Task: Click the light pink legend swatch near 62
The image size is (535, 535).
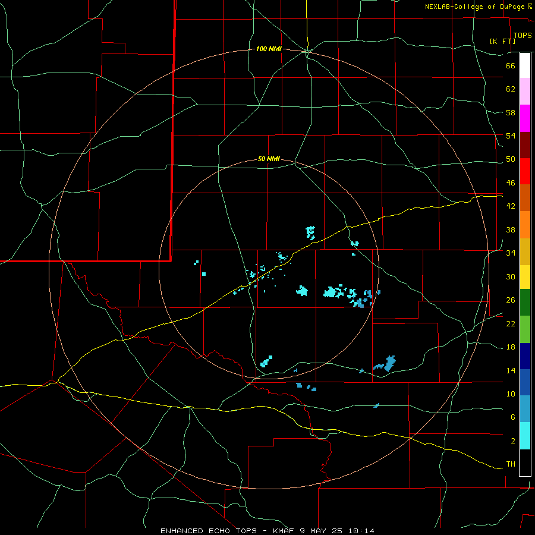Action: [x=525, y=92]
